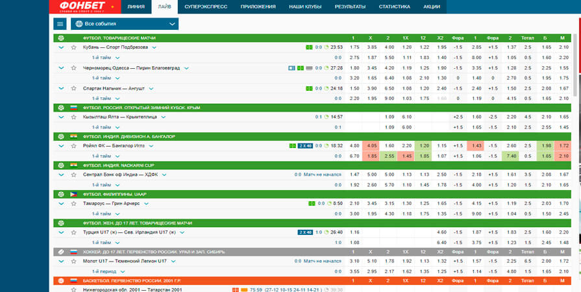Click the globe icon in events dropdown
The image size is (581, 292).
(x=79, y=24)
